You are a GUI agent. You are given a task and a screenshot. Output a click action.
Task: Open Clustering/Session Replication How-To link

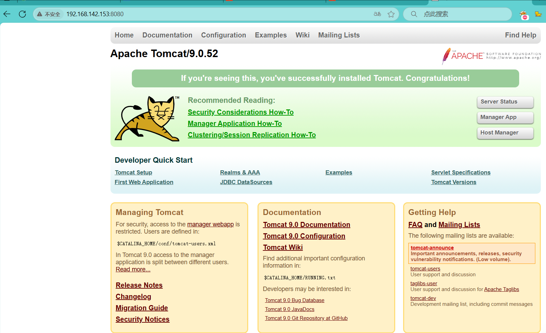252,135
